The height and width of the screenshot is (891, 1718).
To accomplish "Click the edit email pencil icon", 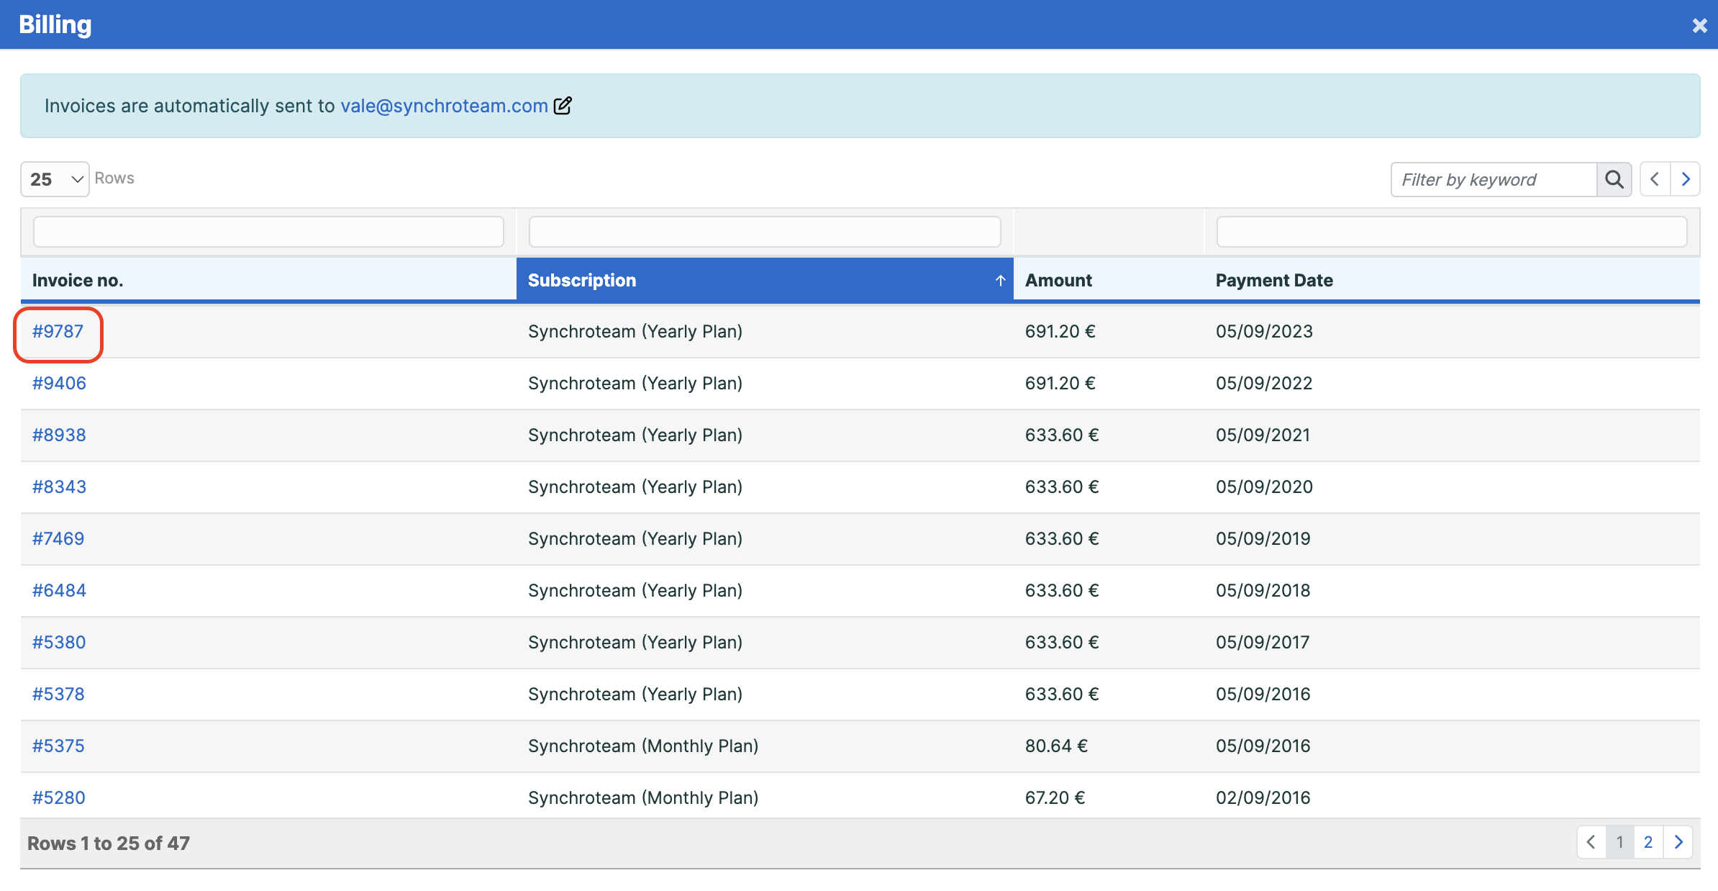I will pyautogui.click(x=563, y=106).
